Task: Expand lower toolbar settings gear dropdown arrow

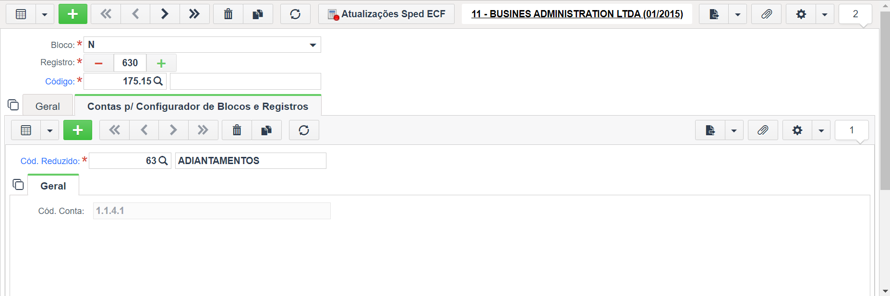Action: tap(821, 130)
